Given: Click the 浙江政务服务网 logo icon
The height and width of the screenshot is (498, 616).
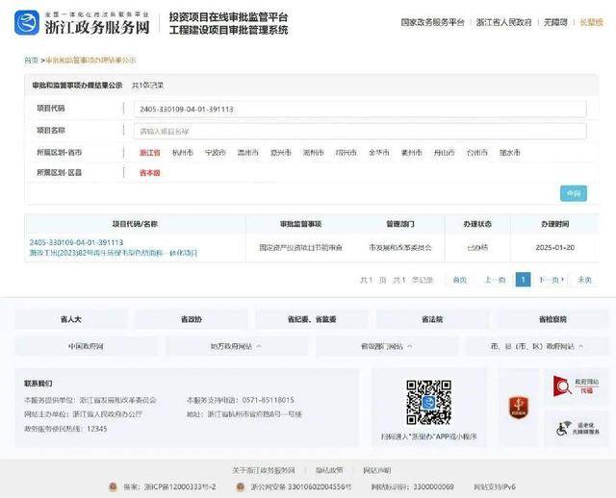Looking at the screenshot, I should pyautogui.click(x=29, y=23).
